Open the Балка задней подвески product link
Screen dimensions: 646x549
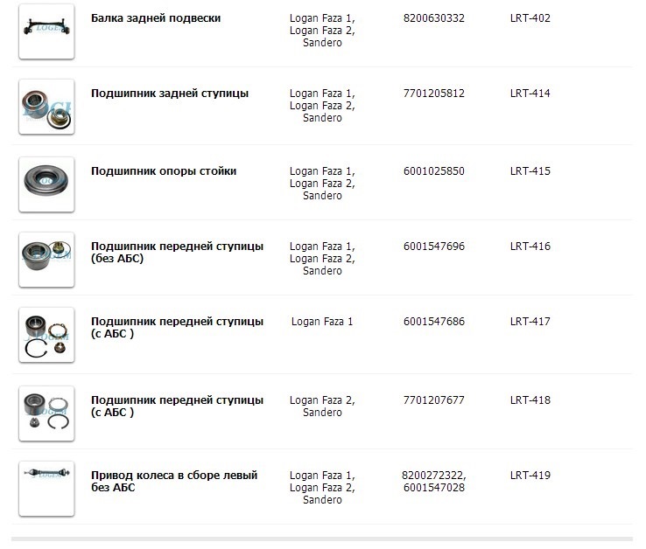[x=156, y=18]
